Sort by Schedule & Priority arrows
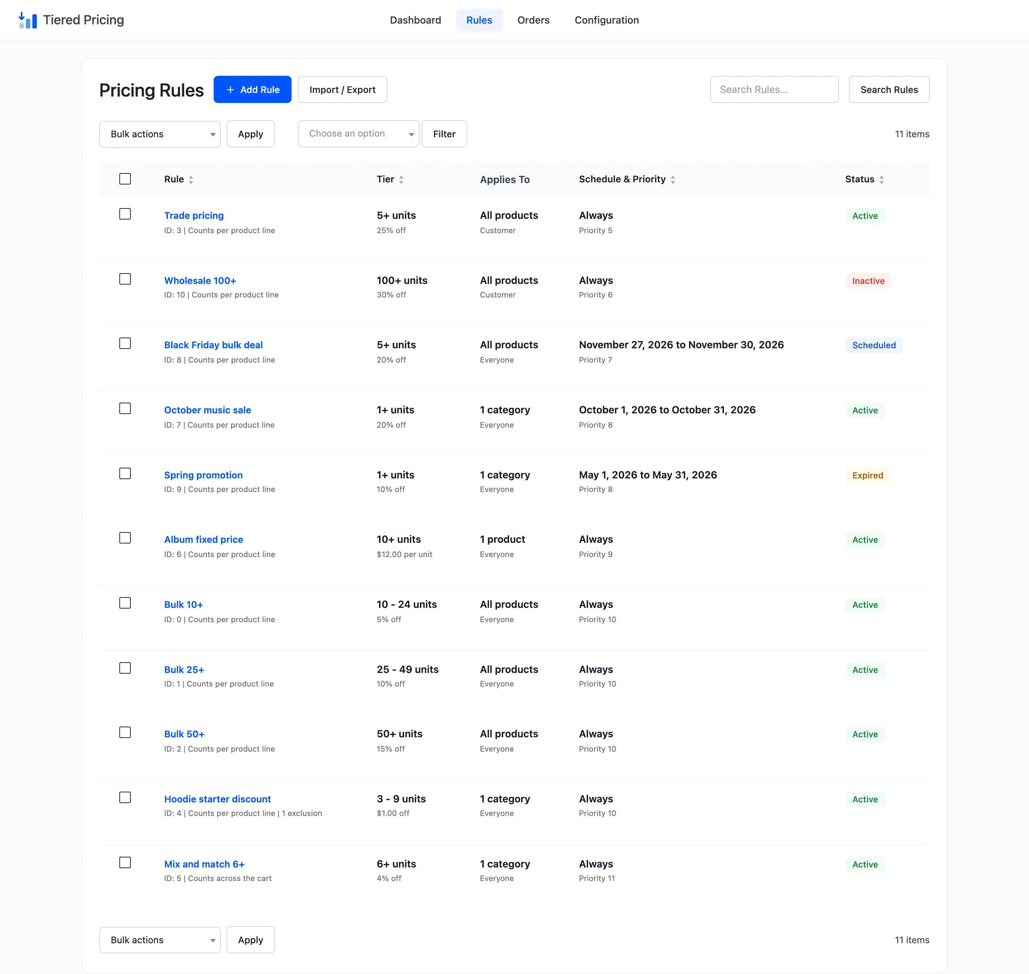1029x974 pixels. [672, 179]
